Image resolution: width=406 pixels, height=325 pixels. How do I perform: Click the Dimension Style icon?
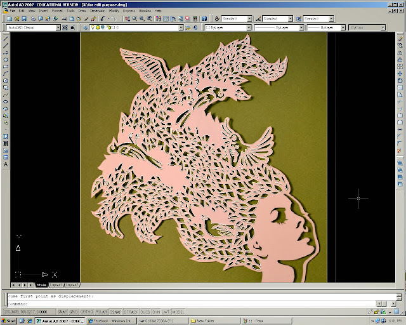click(x=258, y=18)
